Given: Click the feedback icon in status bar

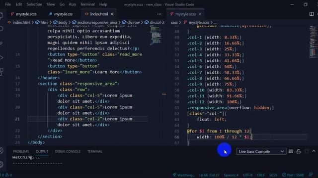Looking at the screenshot, I should (x=311, y=175).
